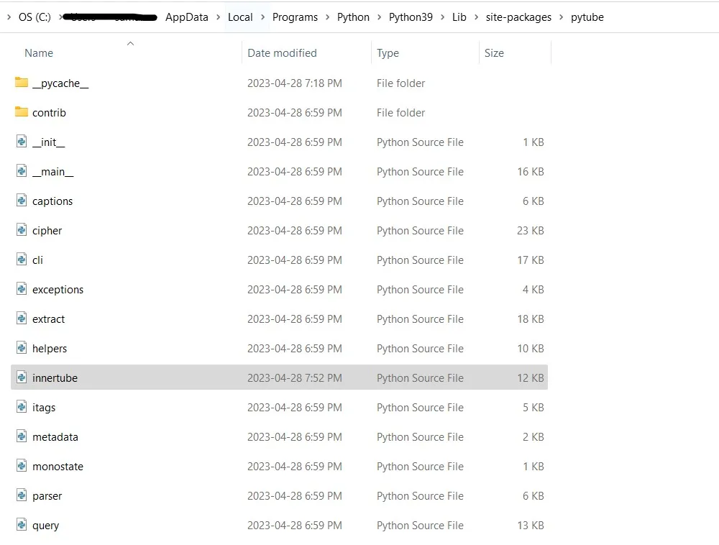
Task: Go to Local in the address bar
Action: coord(240,17)
